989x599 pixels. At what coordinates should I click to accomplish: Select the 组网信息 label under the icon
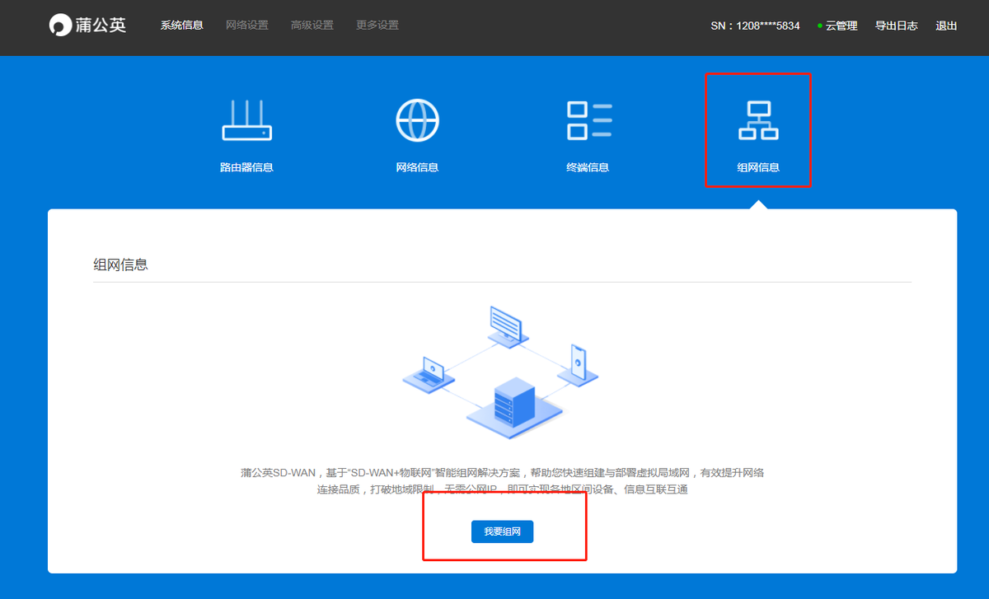758,167
